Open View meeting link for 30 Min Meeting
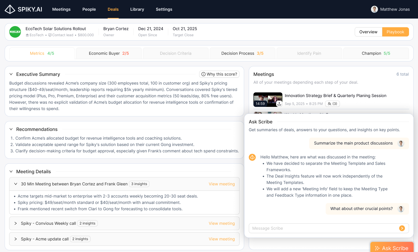The width and height of the screenshot is (418, 252). pos(221,184)
